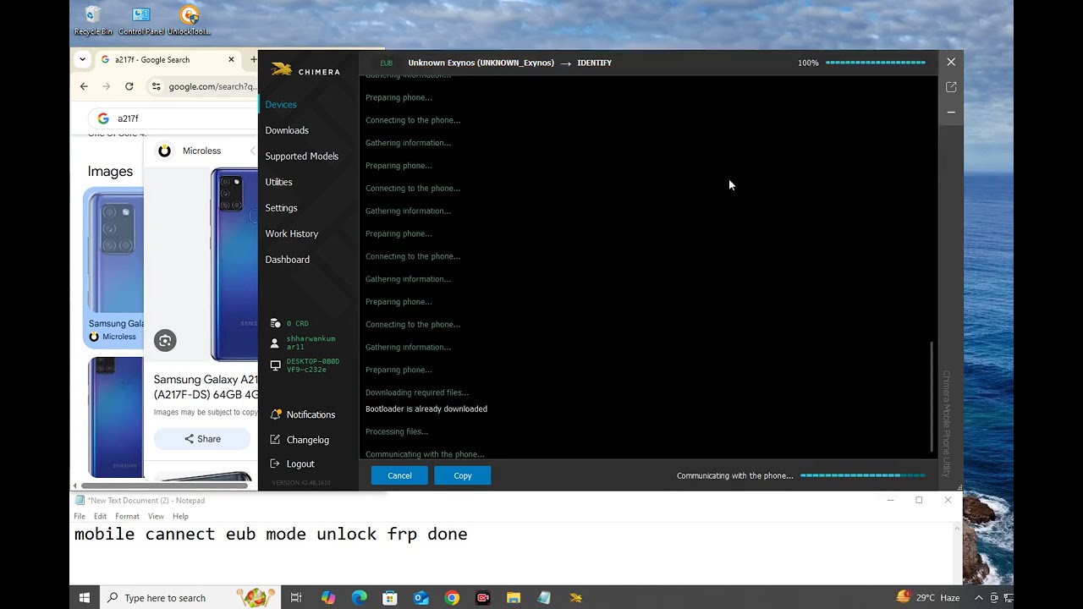Switch to Google Chrome in the taskbar
Image resolution: width=1083 pixels, height=609 pixels.
click(x=452, y=598)
